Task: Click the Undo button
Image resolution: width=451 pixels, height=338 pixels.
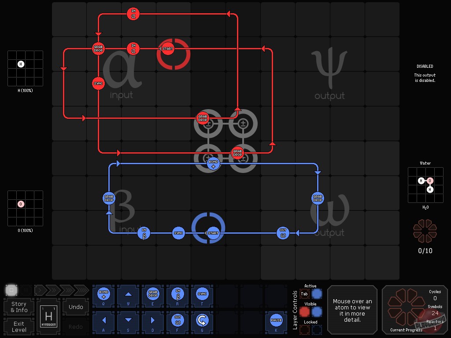Action: tap(75, 307)
